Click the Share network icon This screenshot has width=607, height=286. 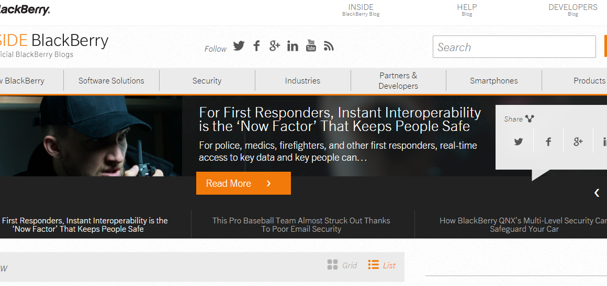pos(530,119)
